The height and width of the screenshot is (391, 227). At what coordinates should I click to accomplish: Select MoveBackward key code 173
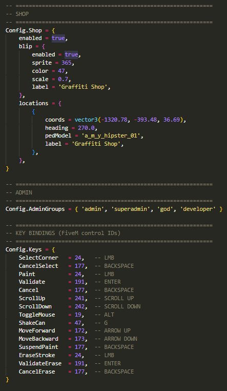pos(79,339)
